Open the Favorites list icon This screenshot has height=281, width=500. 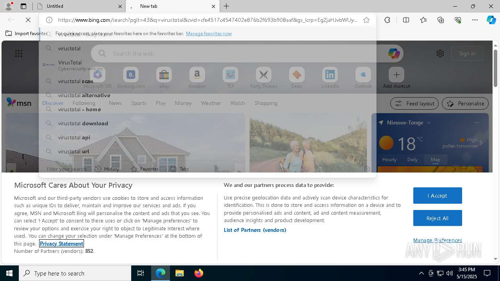point(423,20)
